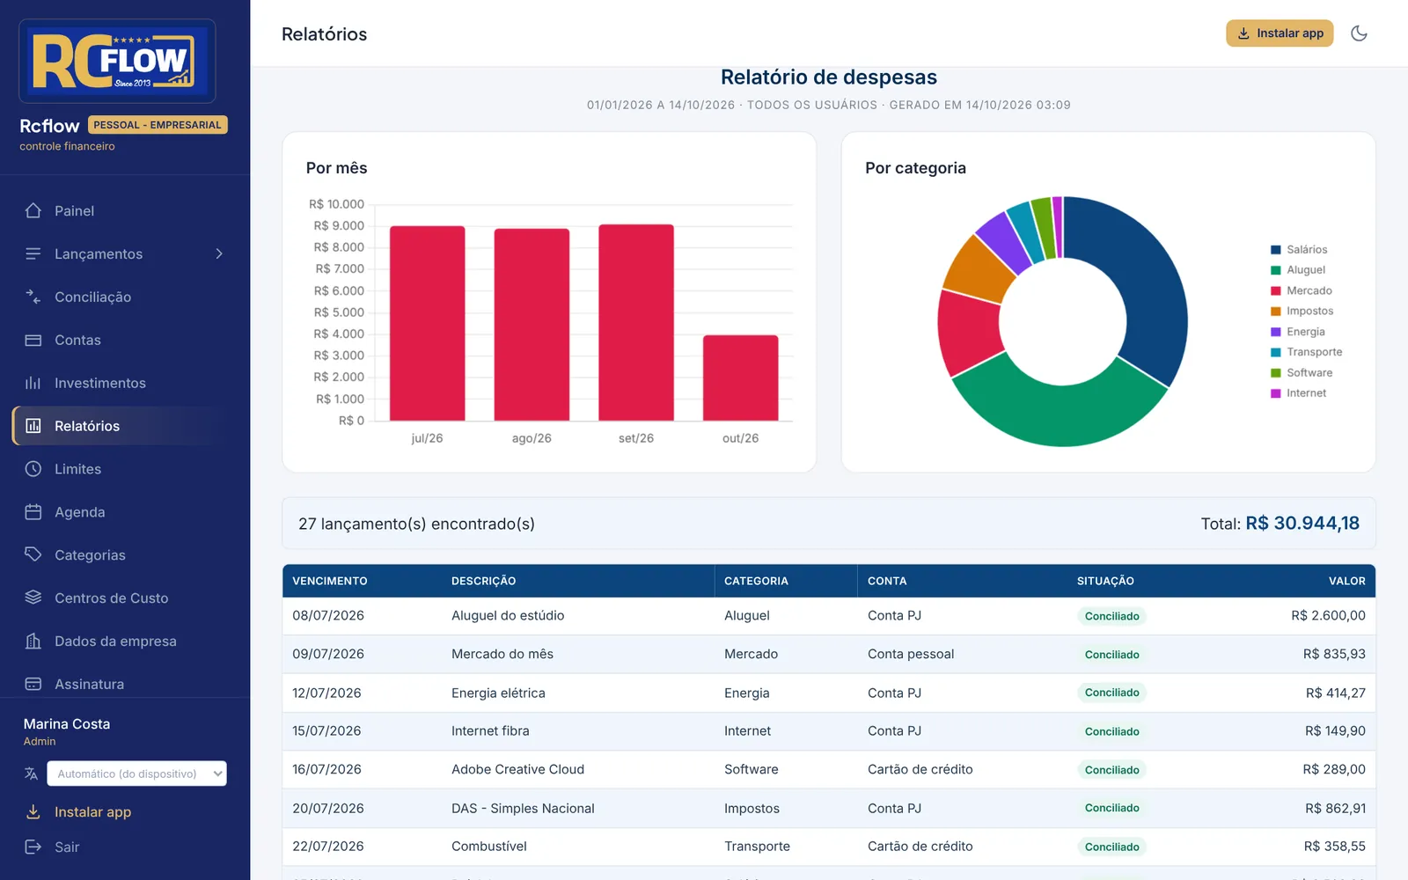Click the out/26 bar in the chart

(x=741, y=378)
